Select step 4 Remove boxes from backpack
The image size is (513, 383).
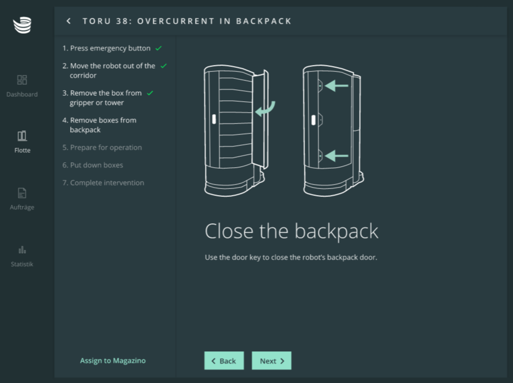(x=103, y=125)
